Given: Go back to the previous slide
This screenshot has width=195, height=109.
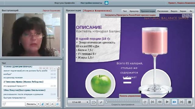Looking at the screenshot, I should click(160, 102).
